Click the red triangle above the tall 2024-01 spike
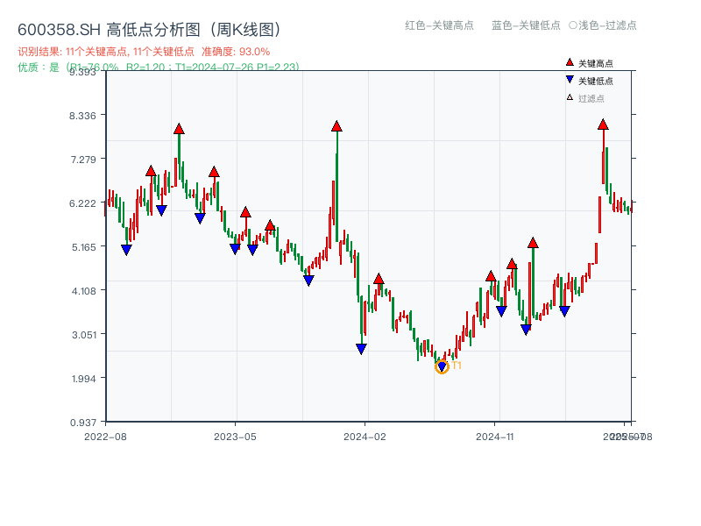Screen dimensions: 701x526 [x=336, y=127]
